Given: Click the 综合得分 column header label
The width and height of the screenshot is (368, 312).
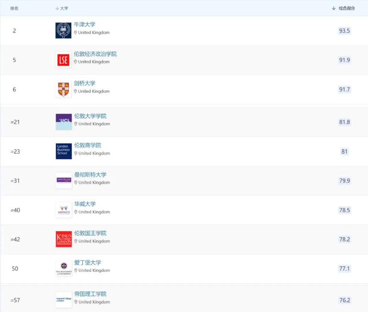Looking at the screenshot, I should tap(346, 8).
